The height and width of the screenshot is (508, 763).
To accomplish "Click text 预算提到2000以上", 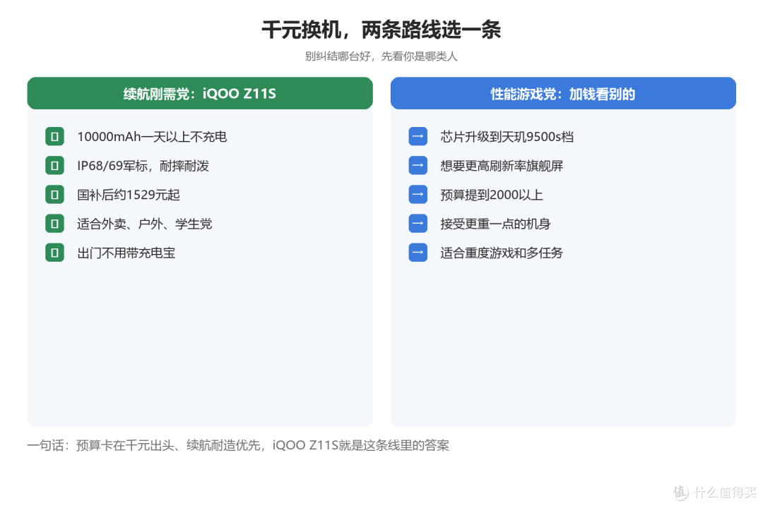I will [492, 195].
